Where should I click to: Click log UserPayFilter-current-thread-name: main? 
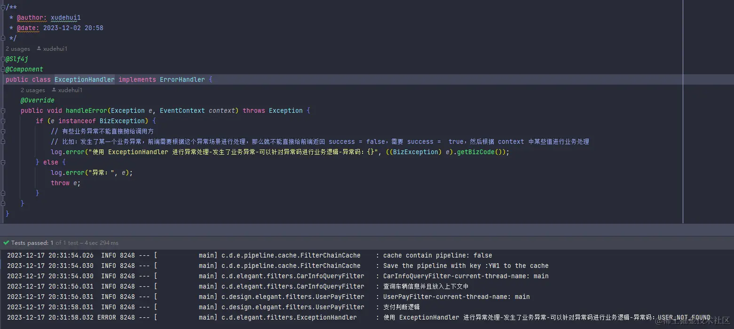[457, 297]
